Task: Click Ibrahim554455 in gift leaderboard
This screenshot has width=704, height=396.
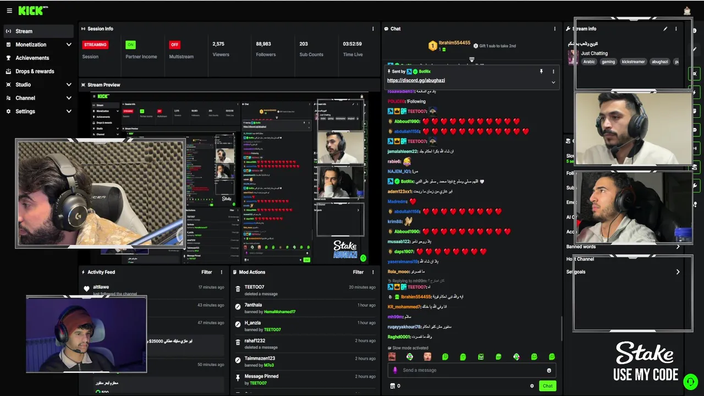Action: [x=454, y=43]
